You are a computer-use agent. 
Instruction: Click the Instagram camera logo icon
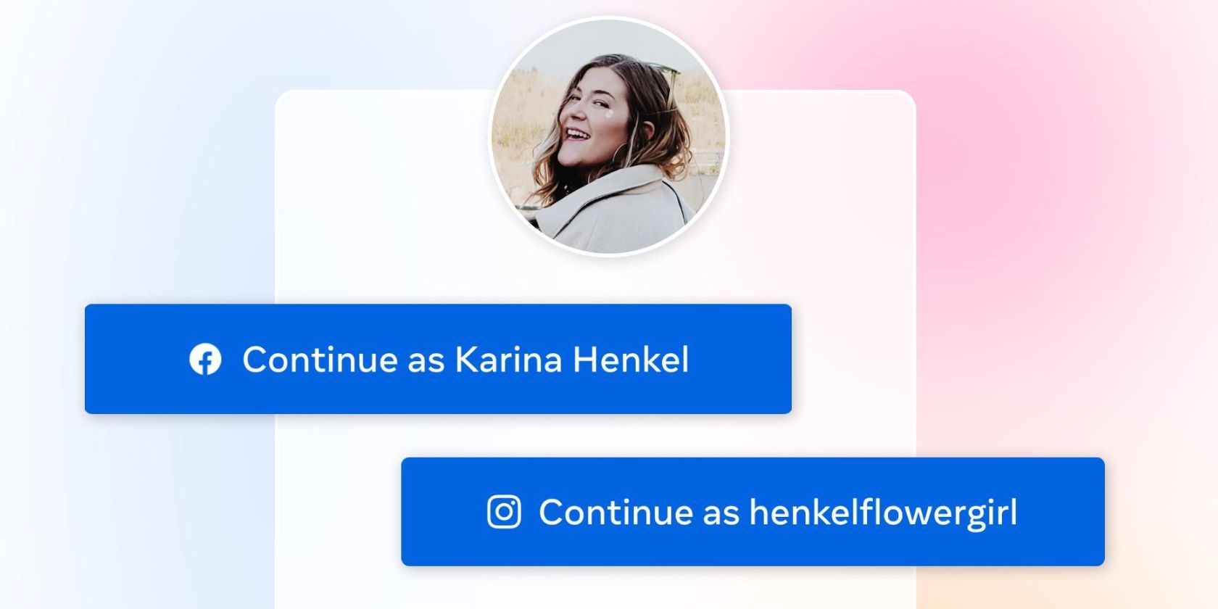point(504,512)
